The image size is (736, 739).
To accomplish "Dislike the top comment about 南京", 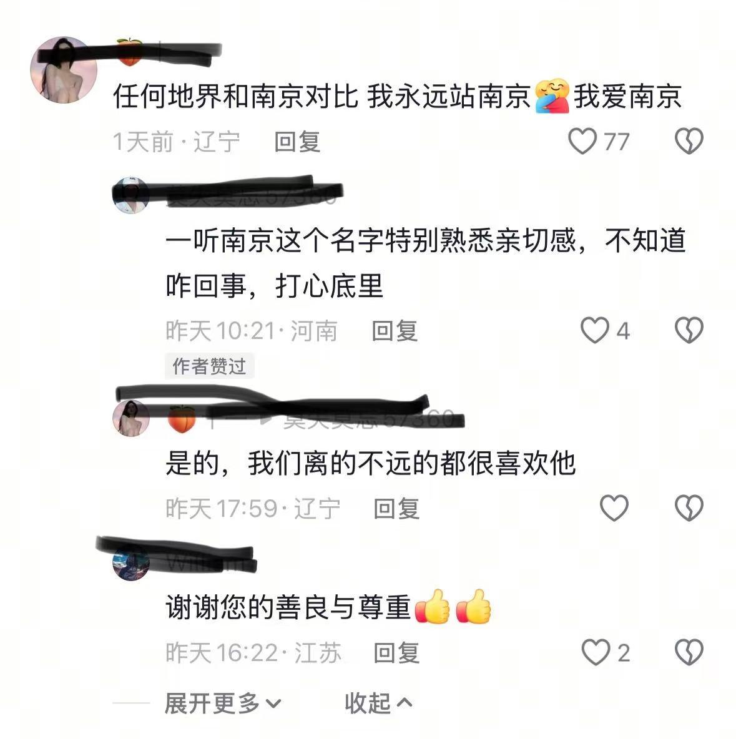I will 689,141.
